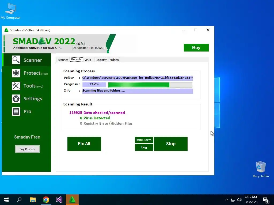Click the Mini-Form button
Image resolution: width=274 pixels, height=205 pixels.
(144, 140)
